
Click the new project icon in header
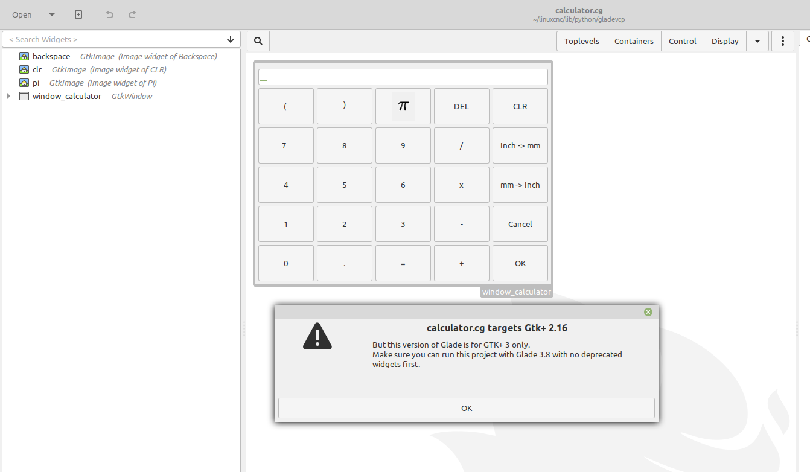(78, 14)
